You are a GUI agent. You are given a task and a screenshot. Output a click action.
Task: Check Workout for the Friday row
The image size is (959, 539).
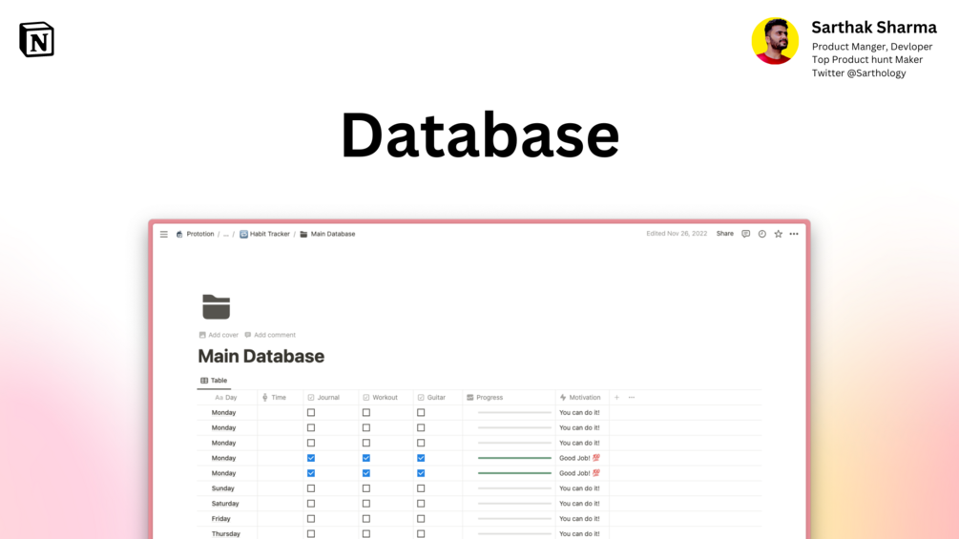365,519
